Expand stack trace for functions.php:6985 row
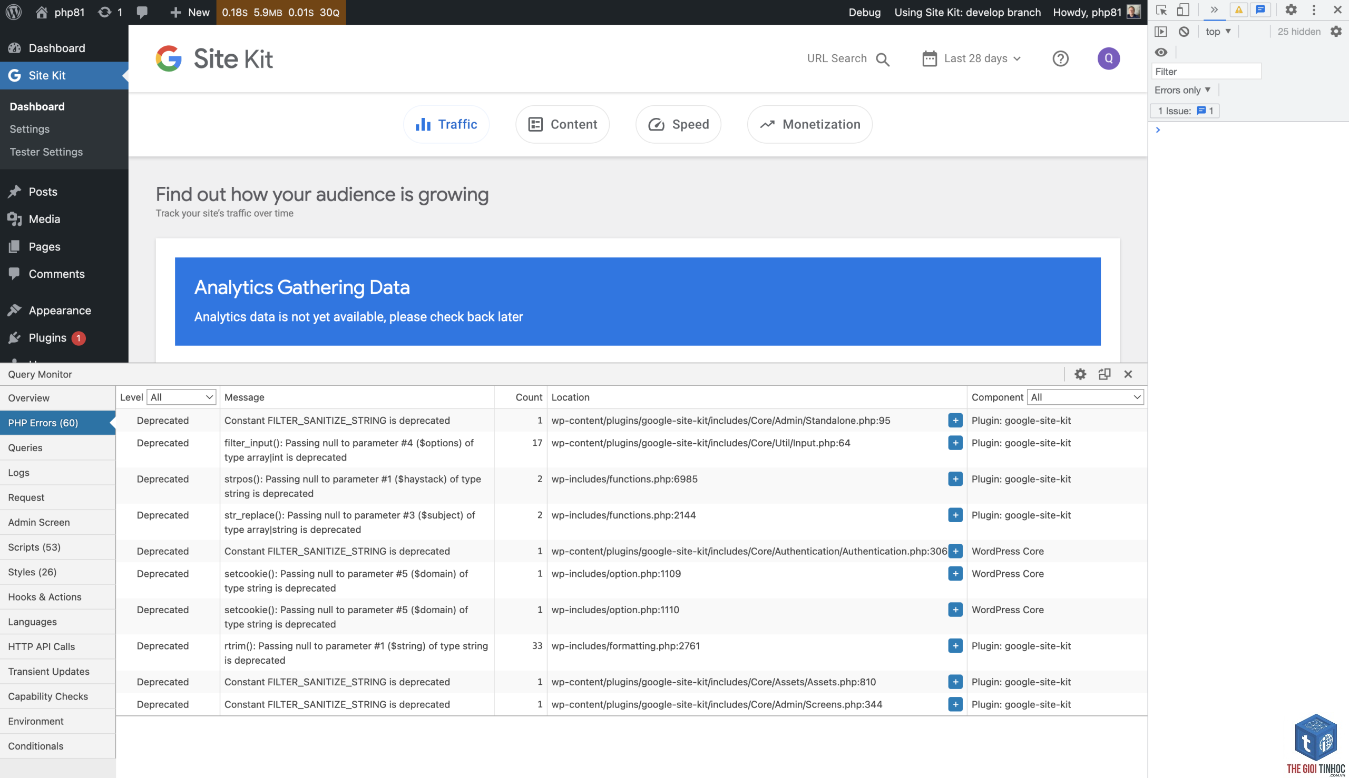The image size is (1349, 778). [x=955, y=479]
